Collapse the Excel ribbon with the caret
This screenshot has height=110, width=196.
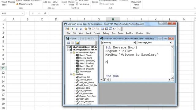pyautogui.click(x=195, y=8)
